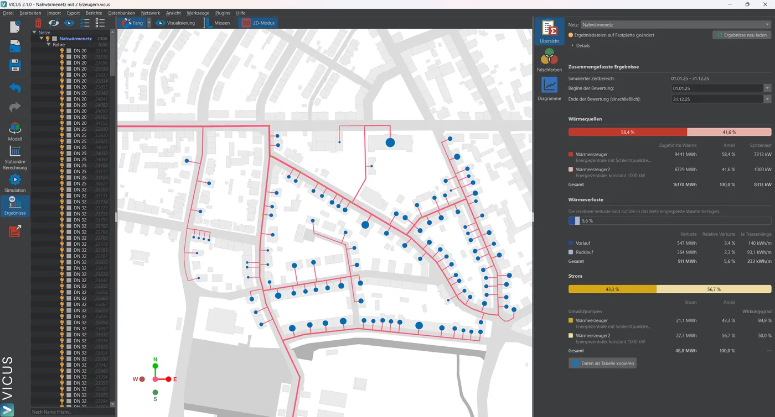Open the Simulation view

(x=15, y=183)
